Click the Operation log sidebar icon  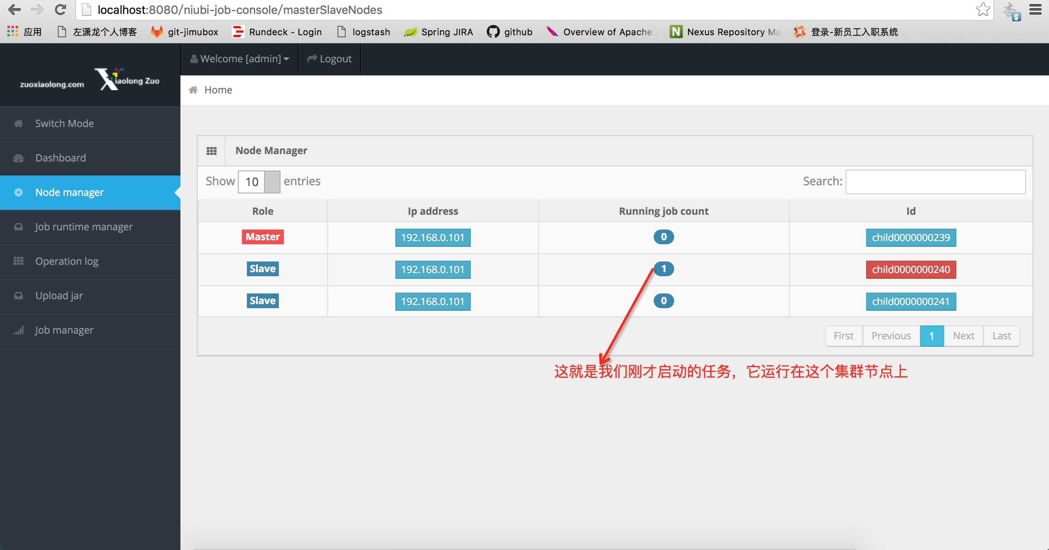(19, 261)
